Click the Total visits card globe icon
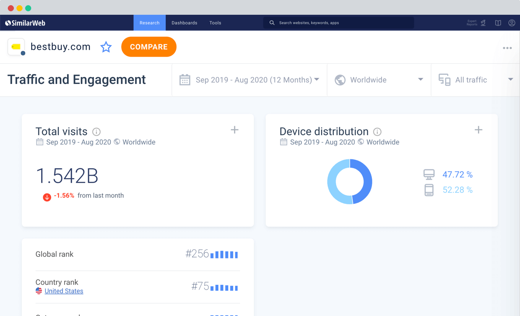Screen dimensions: 520x316 click(117, 142)
